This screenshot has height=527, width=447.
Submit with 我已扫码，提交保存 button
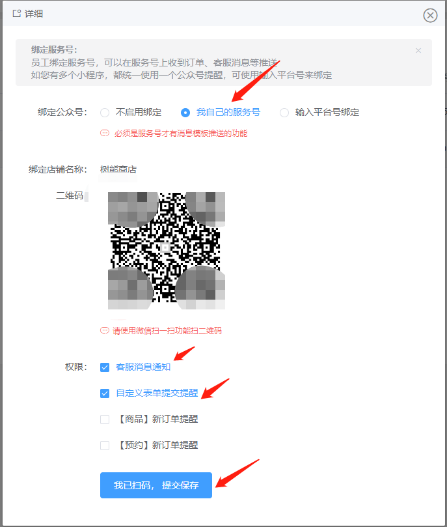156,485
